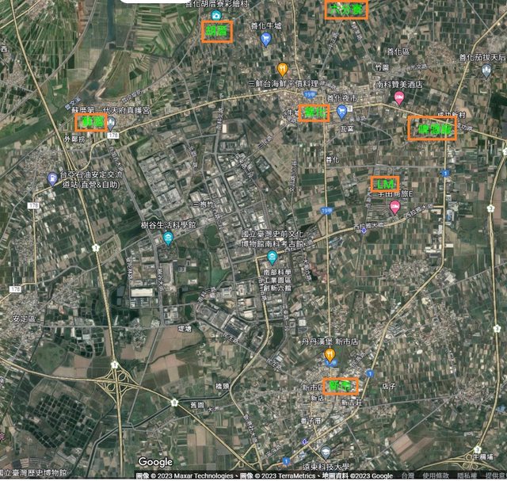The height and width of the screenshot is (481, 507).
Task: Click the 南科贊美酒店 pink hotel icon
Action: pyautogui.click(x=399, y=97)
